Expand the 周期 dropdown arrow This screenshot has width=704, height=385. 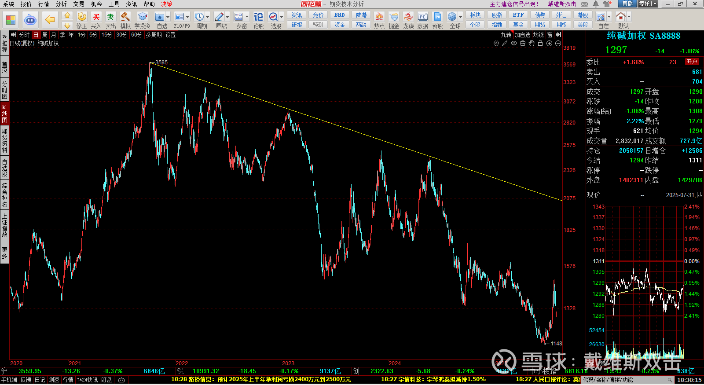[x=208, y=17]
